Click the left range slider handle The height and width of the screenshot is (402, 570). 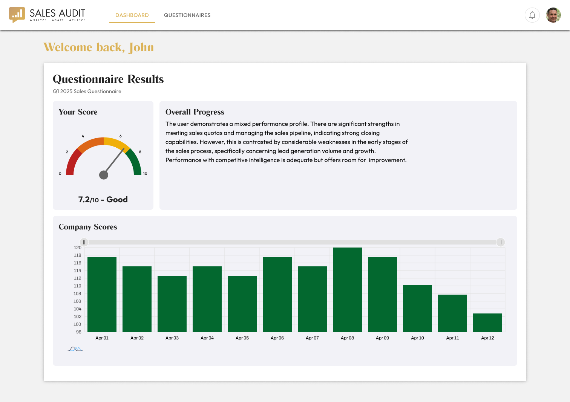[x=84, y=242]
